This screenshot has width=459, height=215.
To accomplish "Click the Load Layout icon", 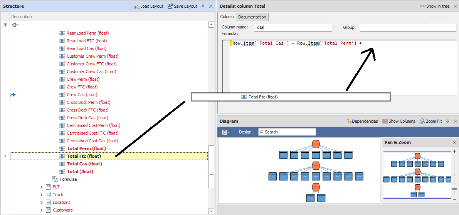I will click(x=136, y=6).
